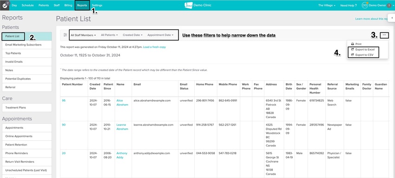
Task: Collapse the right side panel arrow
Action: [392, 18]
